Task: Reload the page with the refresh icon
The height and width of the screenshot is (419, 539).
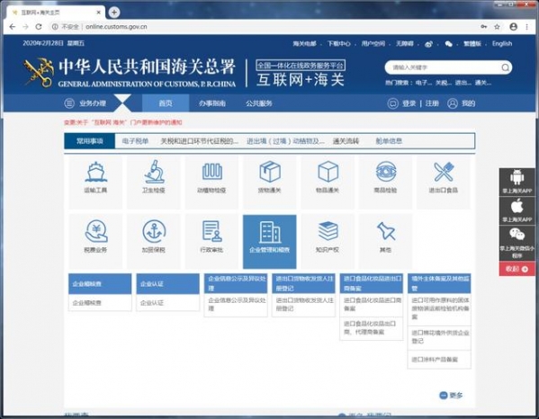Action: click(x=39, y=27)
